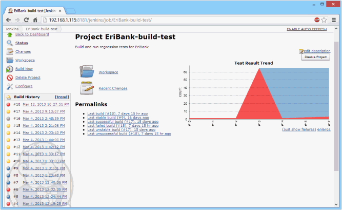
Task: Click the Recent Changes notepad icon
Action: (87, 88)
